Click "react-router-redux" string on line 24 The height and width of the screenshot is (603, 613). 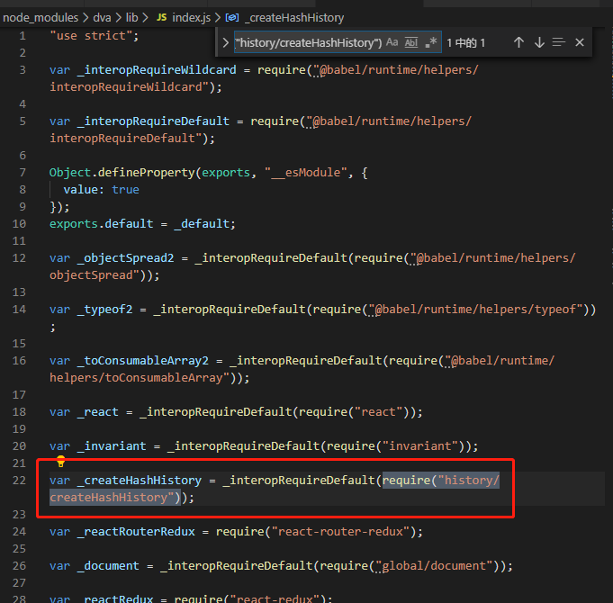pyautogui.click(x=340, y=532)
